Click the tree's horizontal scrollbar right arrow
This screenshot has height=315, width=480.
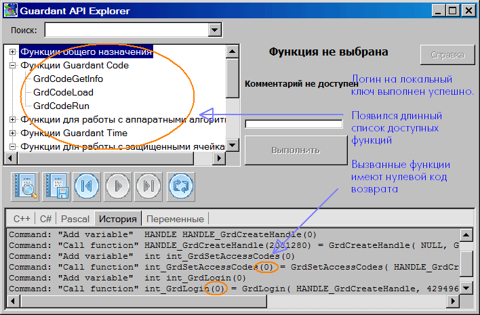[219, 159]
